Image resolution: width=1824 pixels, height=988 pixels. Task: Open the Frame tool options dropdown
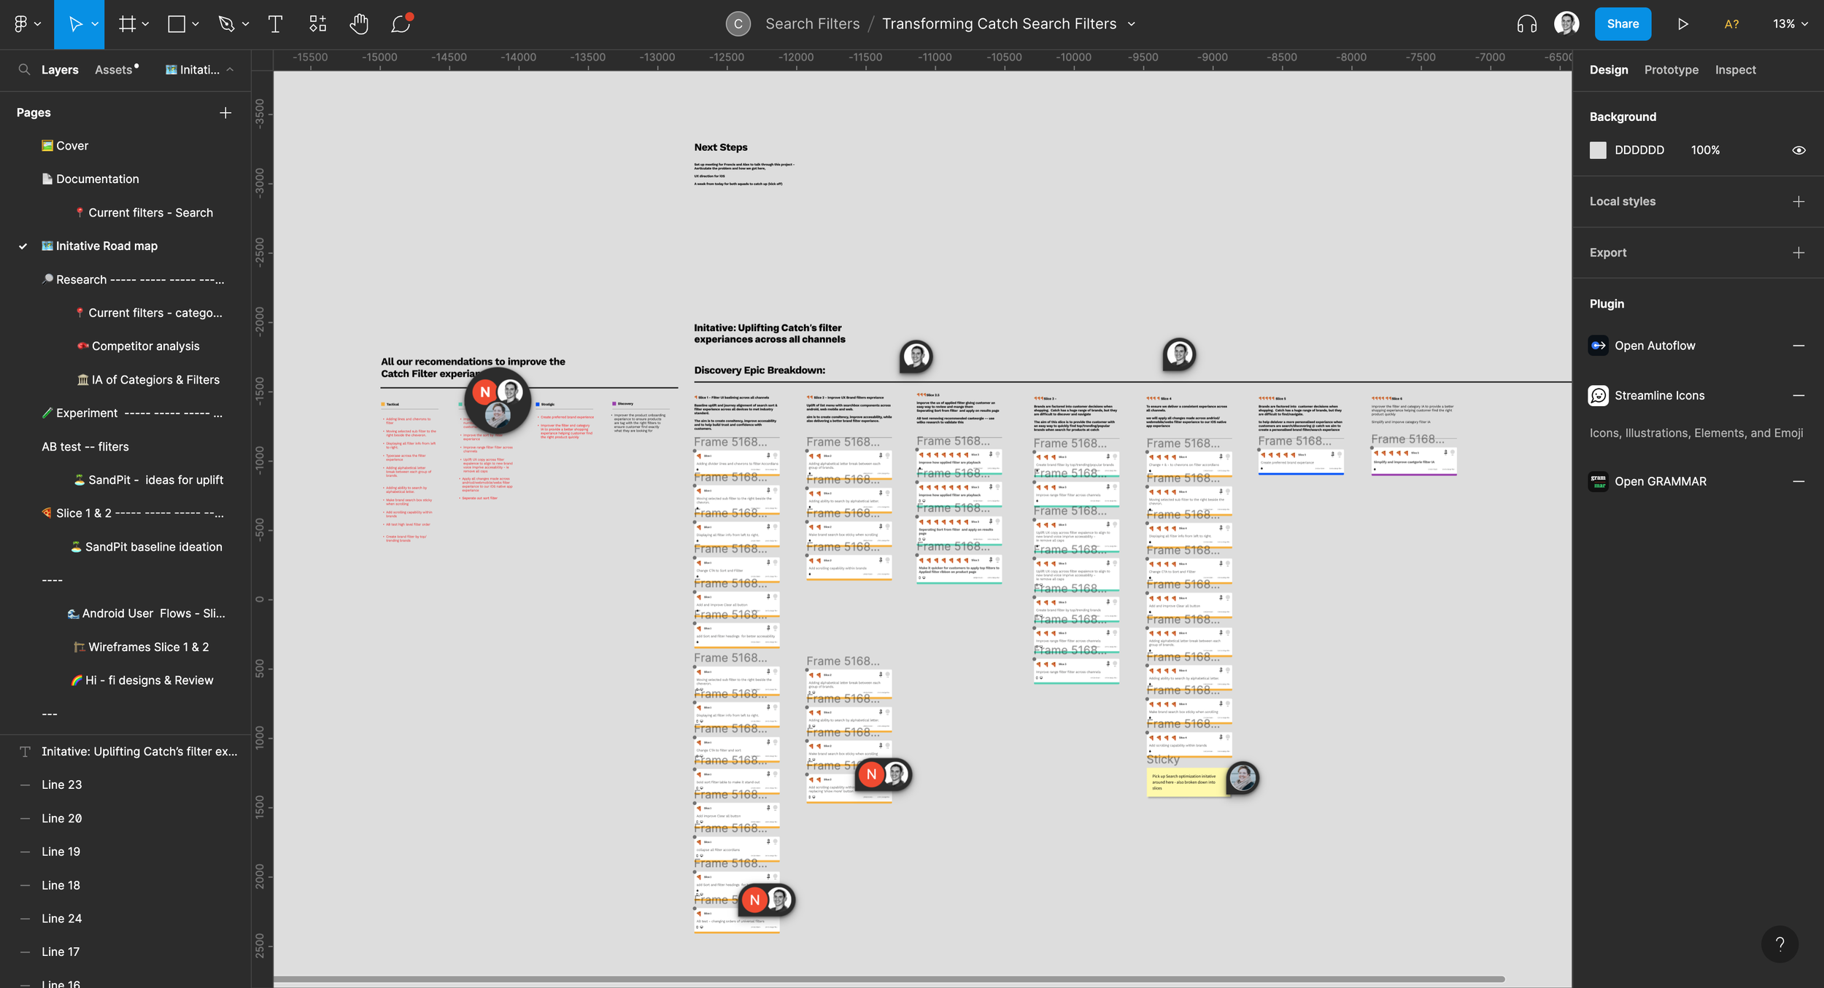coord(145,24)
